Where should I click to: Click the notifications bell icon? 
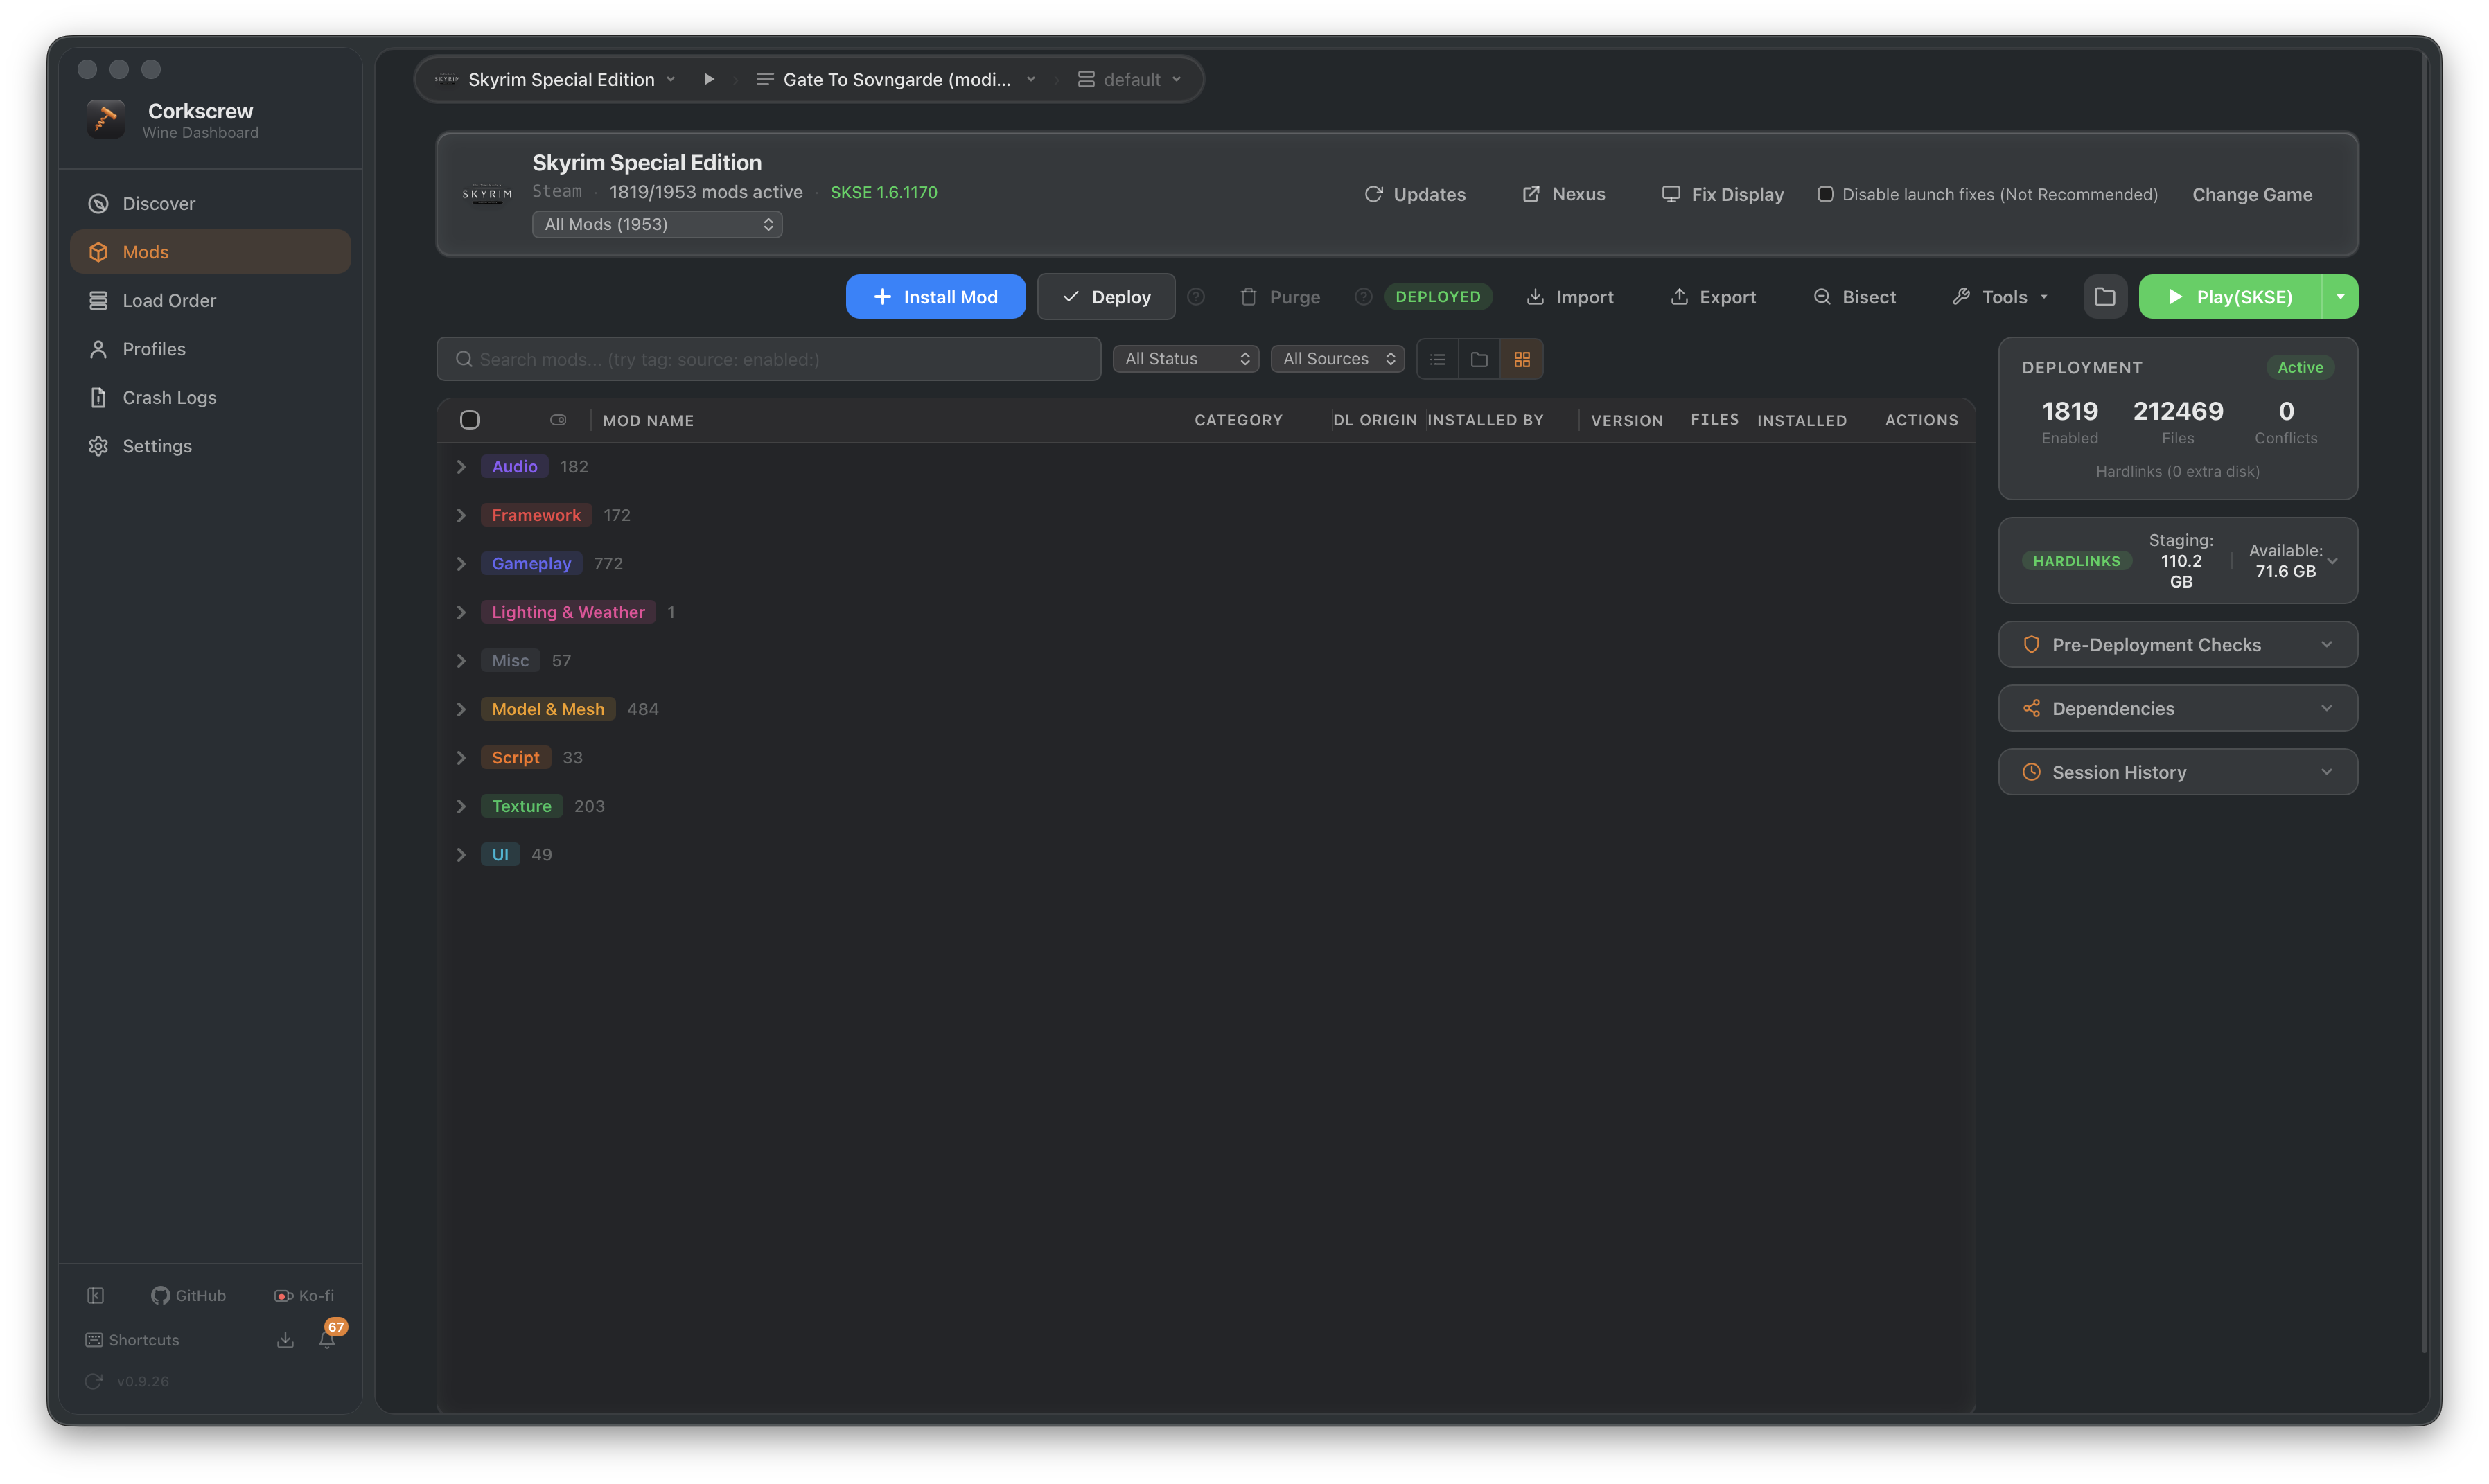click(327, 1340)
